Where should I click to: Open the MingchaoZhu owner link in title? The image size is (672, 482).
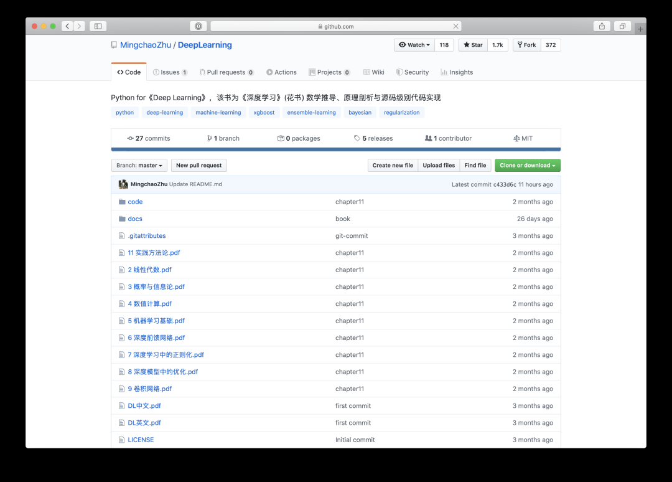(145, 45)
